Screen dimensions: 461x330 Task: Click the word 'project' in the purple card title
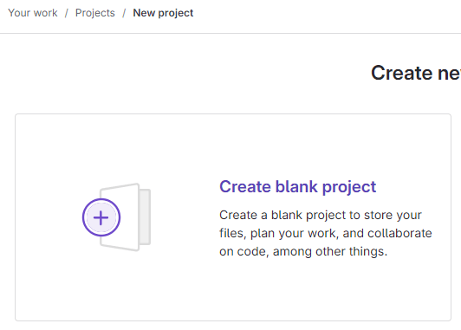tap(349, 187)
